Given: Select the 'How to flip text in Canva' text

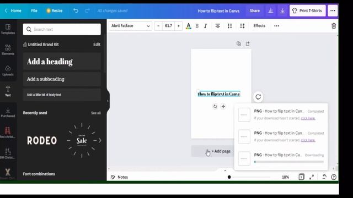Looking at the screenshot, I should click(x=219, y=94).
